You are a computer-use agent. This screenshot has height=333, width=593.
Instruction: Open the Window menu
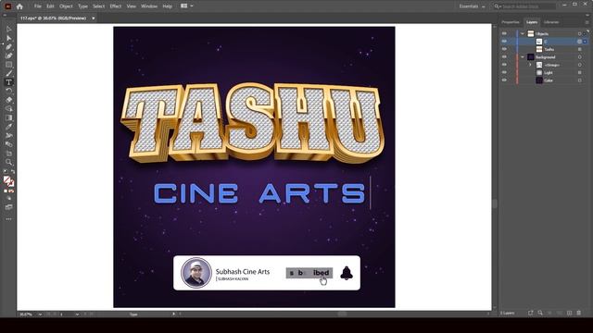[x=149, y=6]
